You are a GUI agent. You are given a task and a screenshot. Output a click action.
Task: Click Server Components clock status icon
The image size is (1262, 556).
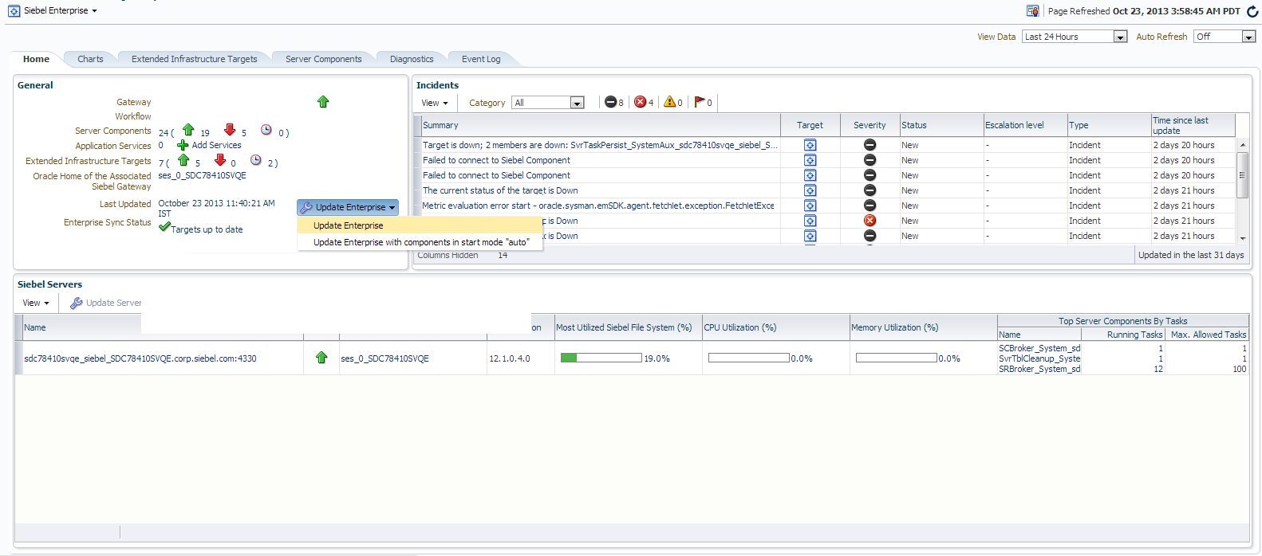pyautogui.click(x=266, y=130)
